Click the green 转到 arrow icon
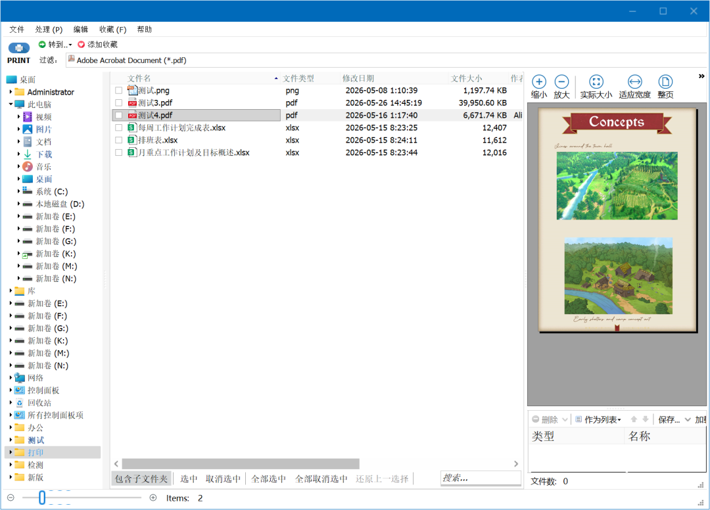This screenshot has height=510, width=710. point(42,44)
